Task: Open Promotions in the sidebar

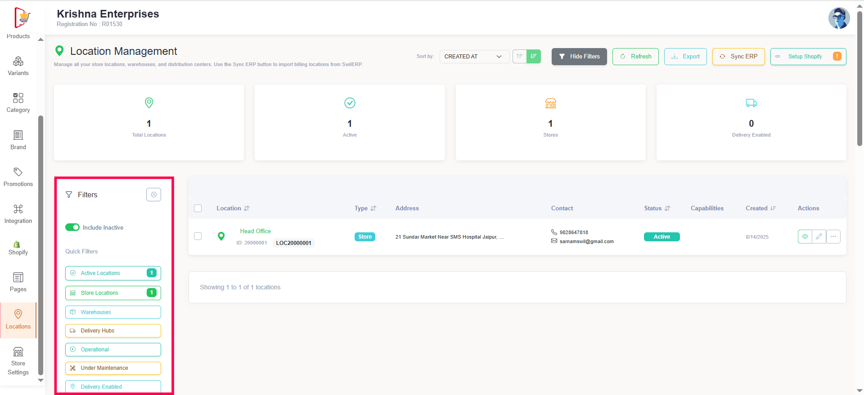Action: (18, 177)
